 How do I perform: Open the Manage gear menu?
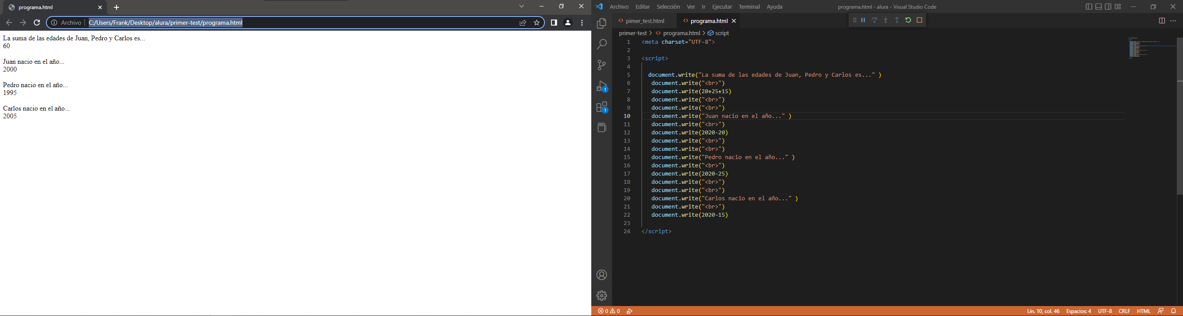click(x=602, y=296)
